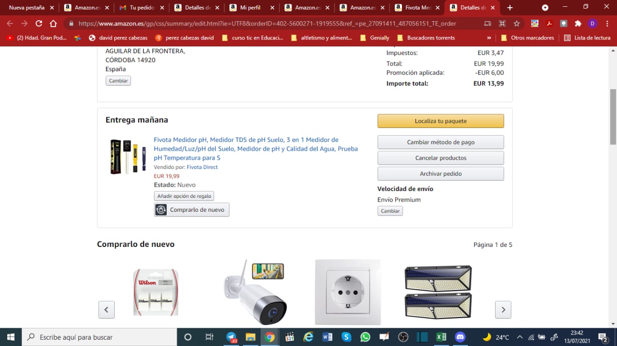Switch to the Tu pedido Gmail tab

click(141, 8)
